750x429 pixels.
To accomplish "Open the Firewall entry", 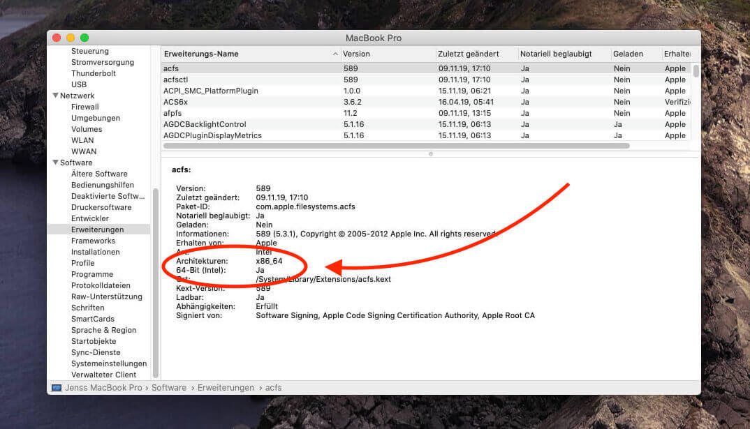I will coord(84,107).
